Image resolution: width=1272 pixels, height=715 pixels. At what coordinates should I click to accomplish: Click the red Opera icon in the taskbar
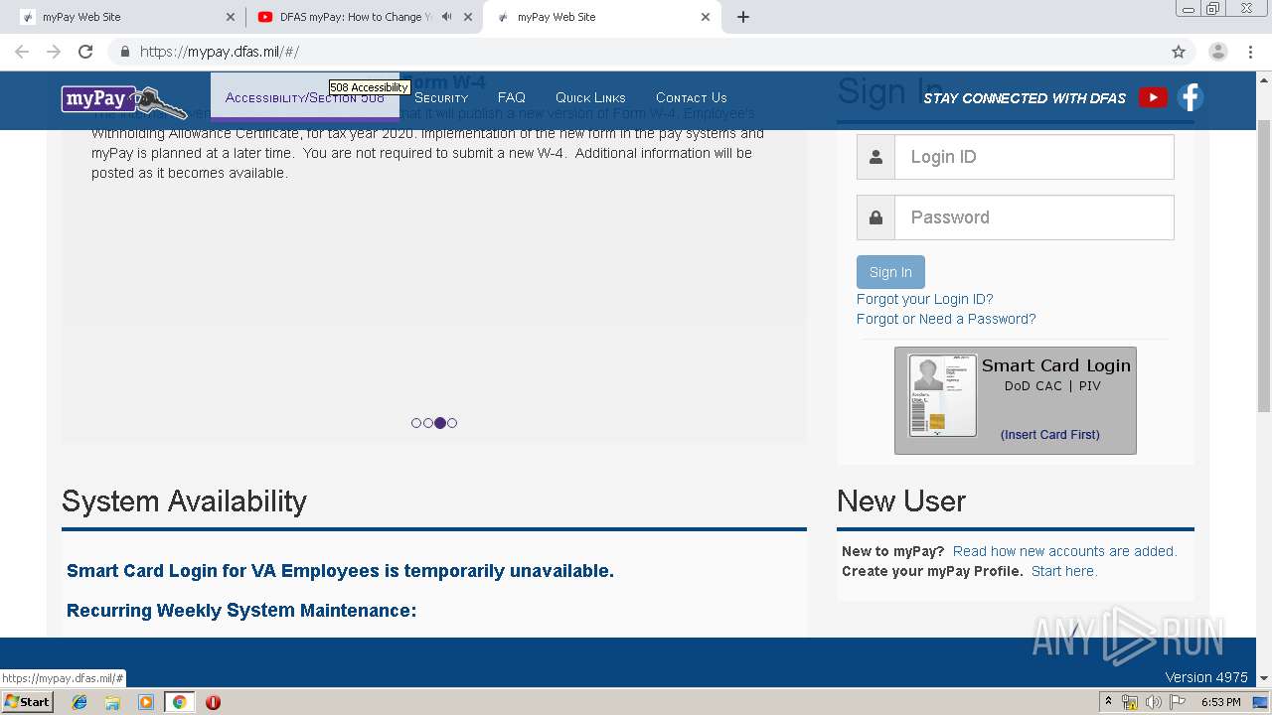213,702
